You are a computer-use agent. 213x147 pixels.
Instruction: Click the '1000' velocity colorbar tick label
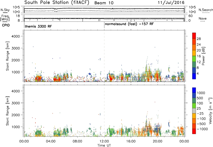coord(201,93)
